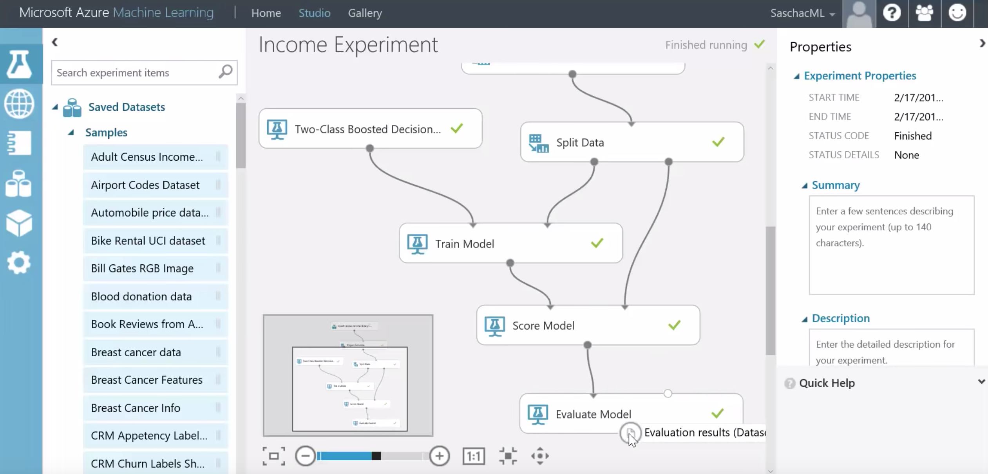The width and height of the screenshot is (988, 474).
Task: Open the community people icon
Action: coord(924,13)
